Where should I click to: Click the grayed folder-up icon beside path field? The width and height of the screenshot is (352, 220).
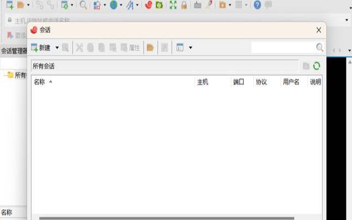point(306,66)
